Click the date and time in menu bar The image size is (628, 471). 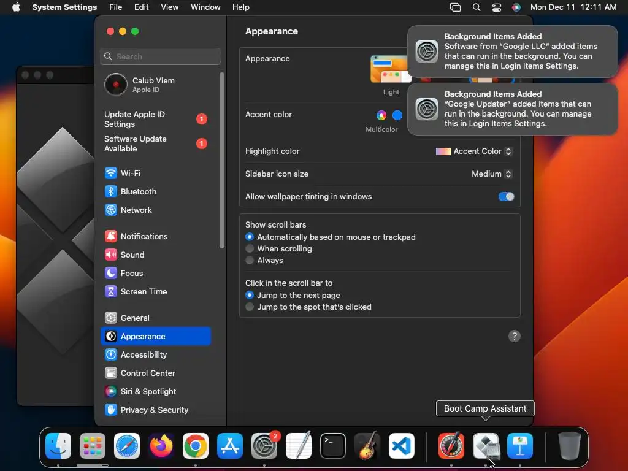coord(573,7)
